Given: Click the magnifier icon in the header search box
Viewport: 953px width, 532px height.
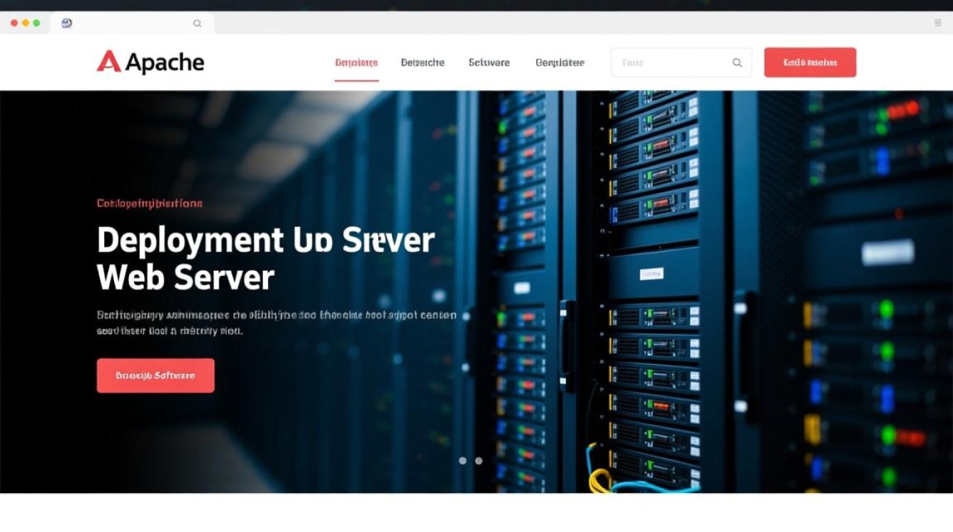Looking at the screenshot, I should pos(737,63).
